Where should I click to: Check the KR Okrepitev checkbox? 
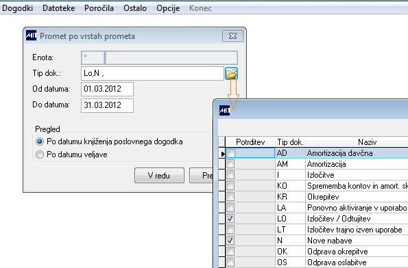[230, 197]
